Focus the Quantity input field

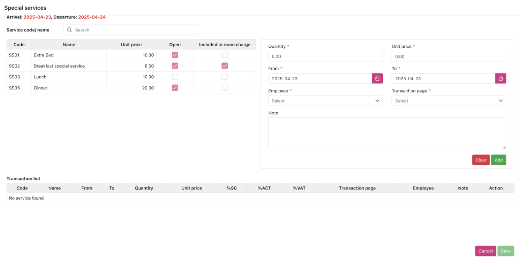(x=325, y=56)
